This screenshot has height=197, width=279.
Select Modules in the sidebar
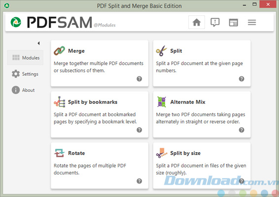tap(25, 58)
